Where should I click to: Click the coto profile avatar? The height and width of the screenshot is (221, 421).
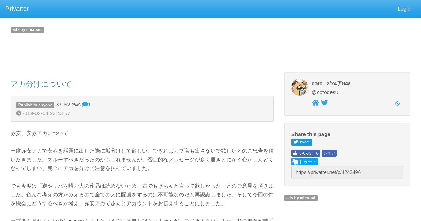[300, 87]
